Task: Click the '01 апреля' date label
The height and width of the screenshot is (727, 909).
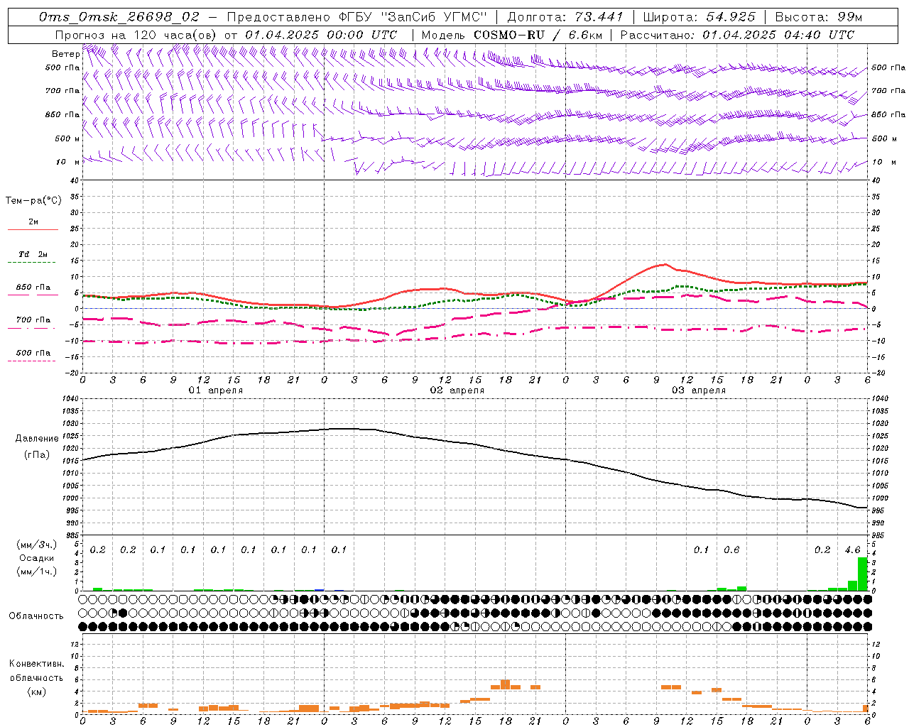Action: [215, 390]
